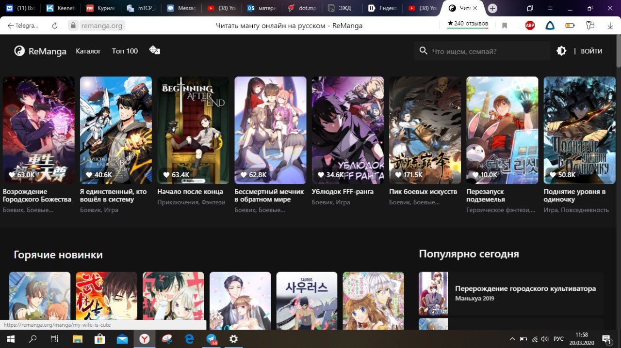Click the ReManga yin-yang logo

pos(19,51)
